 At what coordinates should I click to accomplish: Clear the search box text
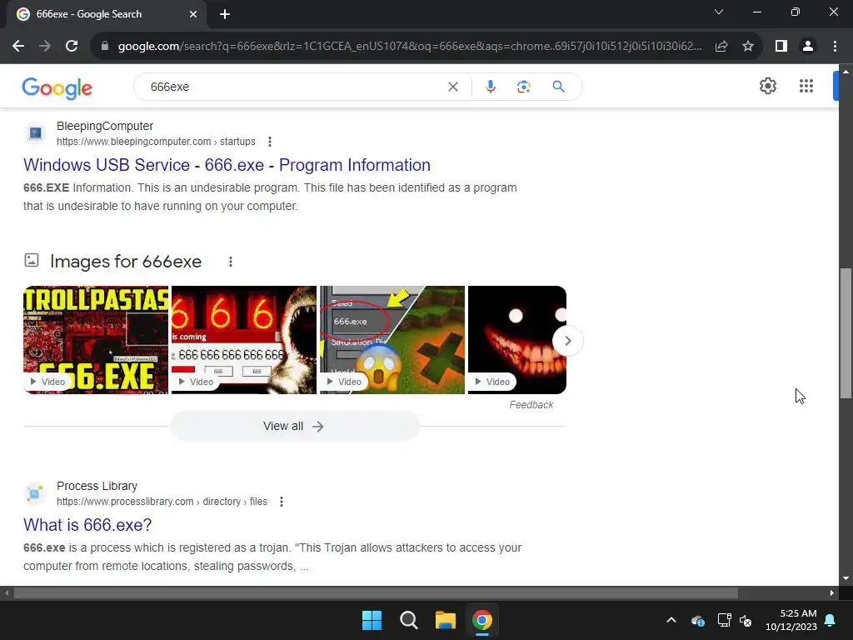click(452, 87)
